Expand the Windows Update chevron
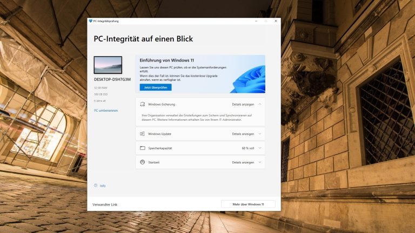This screenshot has height=233, width=415. coord(259,134)
